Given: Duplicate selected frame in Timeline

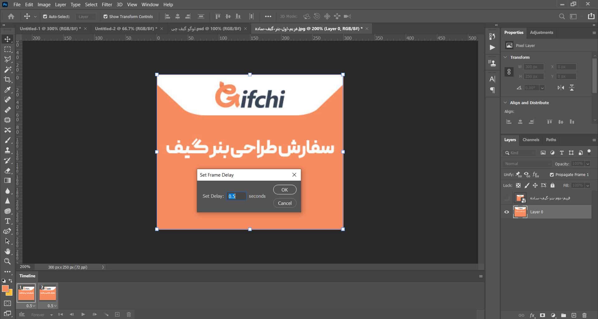Looking at the screenshot, I should [x=117, y=314].
